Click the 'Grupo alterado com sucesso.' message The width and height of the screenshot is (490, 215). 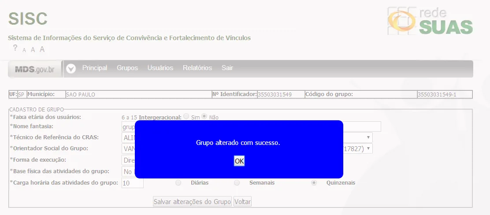(238, 143)
